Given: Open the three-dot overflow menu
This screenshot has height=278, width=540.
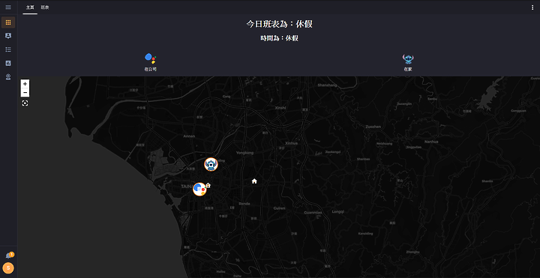Looking at the screenshot, I should pos(532,7).
